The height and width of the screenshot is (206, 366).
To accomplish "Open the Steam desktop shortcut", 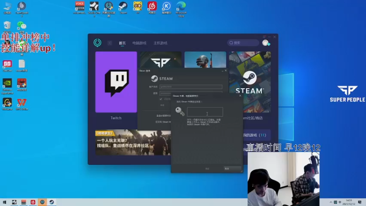I will (123, 7).
